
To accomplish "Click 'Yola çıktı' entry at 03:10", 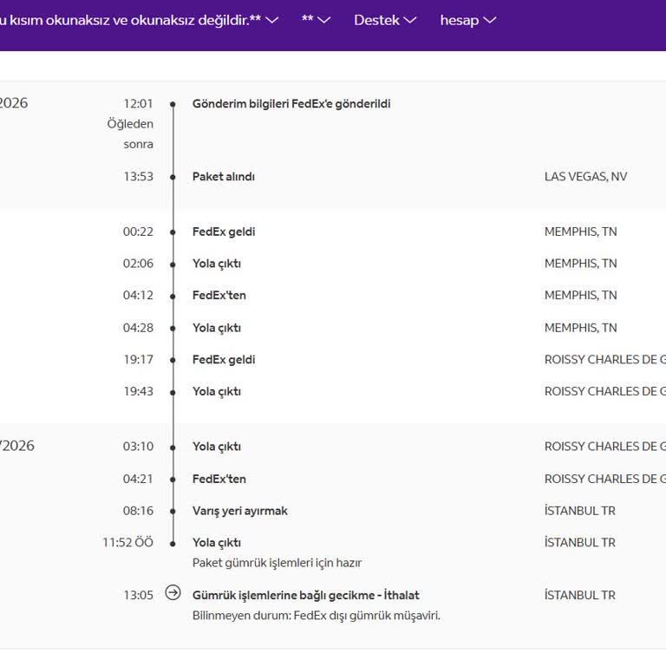I will pos(217,447).
